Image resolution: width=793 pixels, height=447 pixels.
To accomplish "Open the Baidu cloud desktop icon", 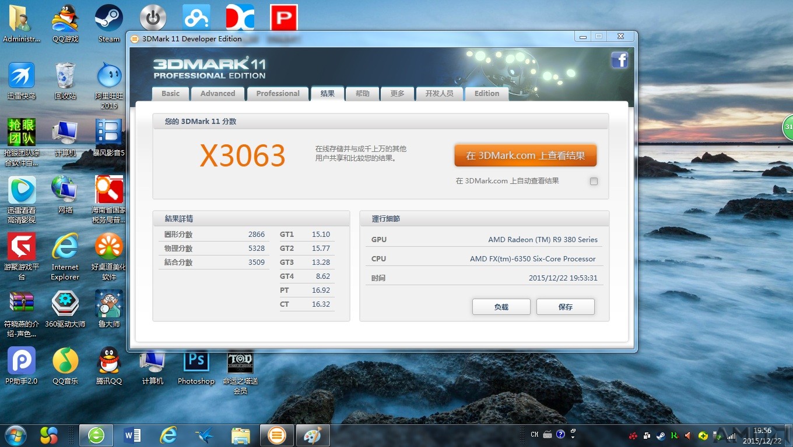I will [197, 17].
